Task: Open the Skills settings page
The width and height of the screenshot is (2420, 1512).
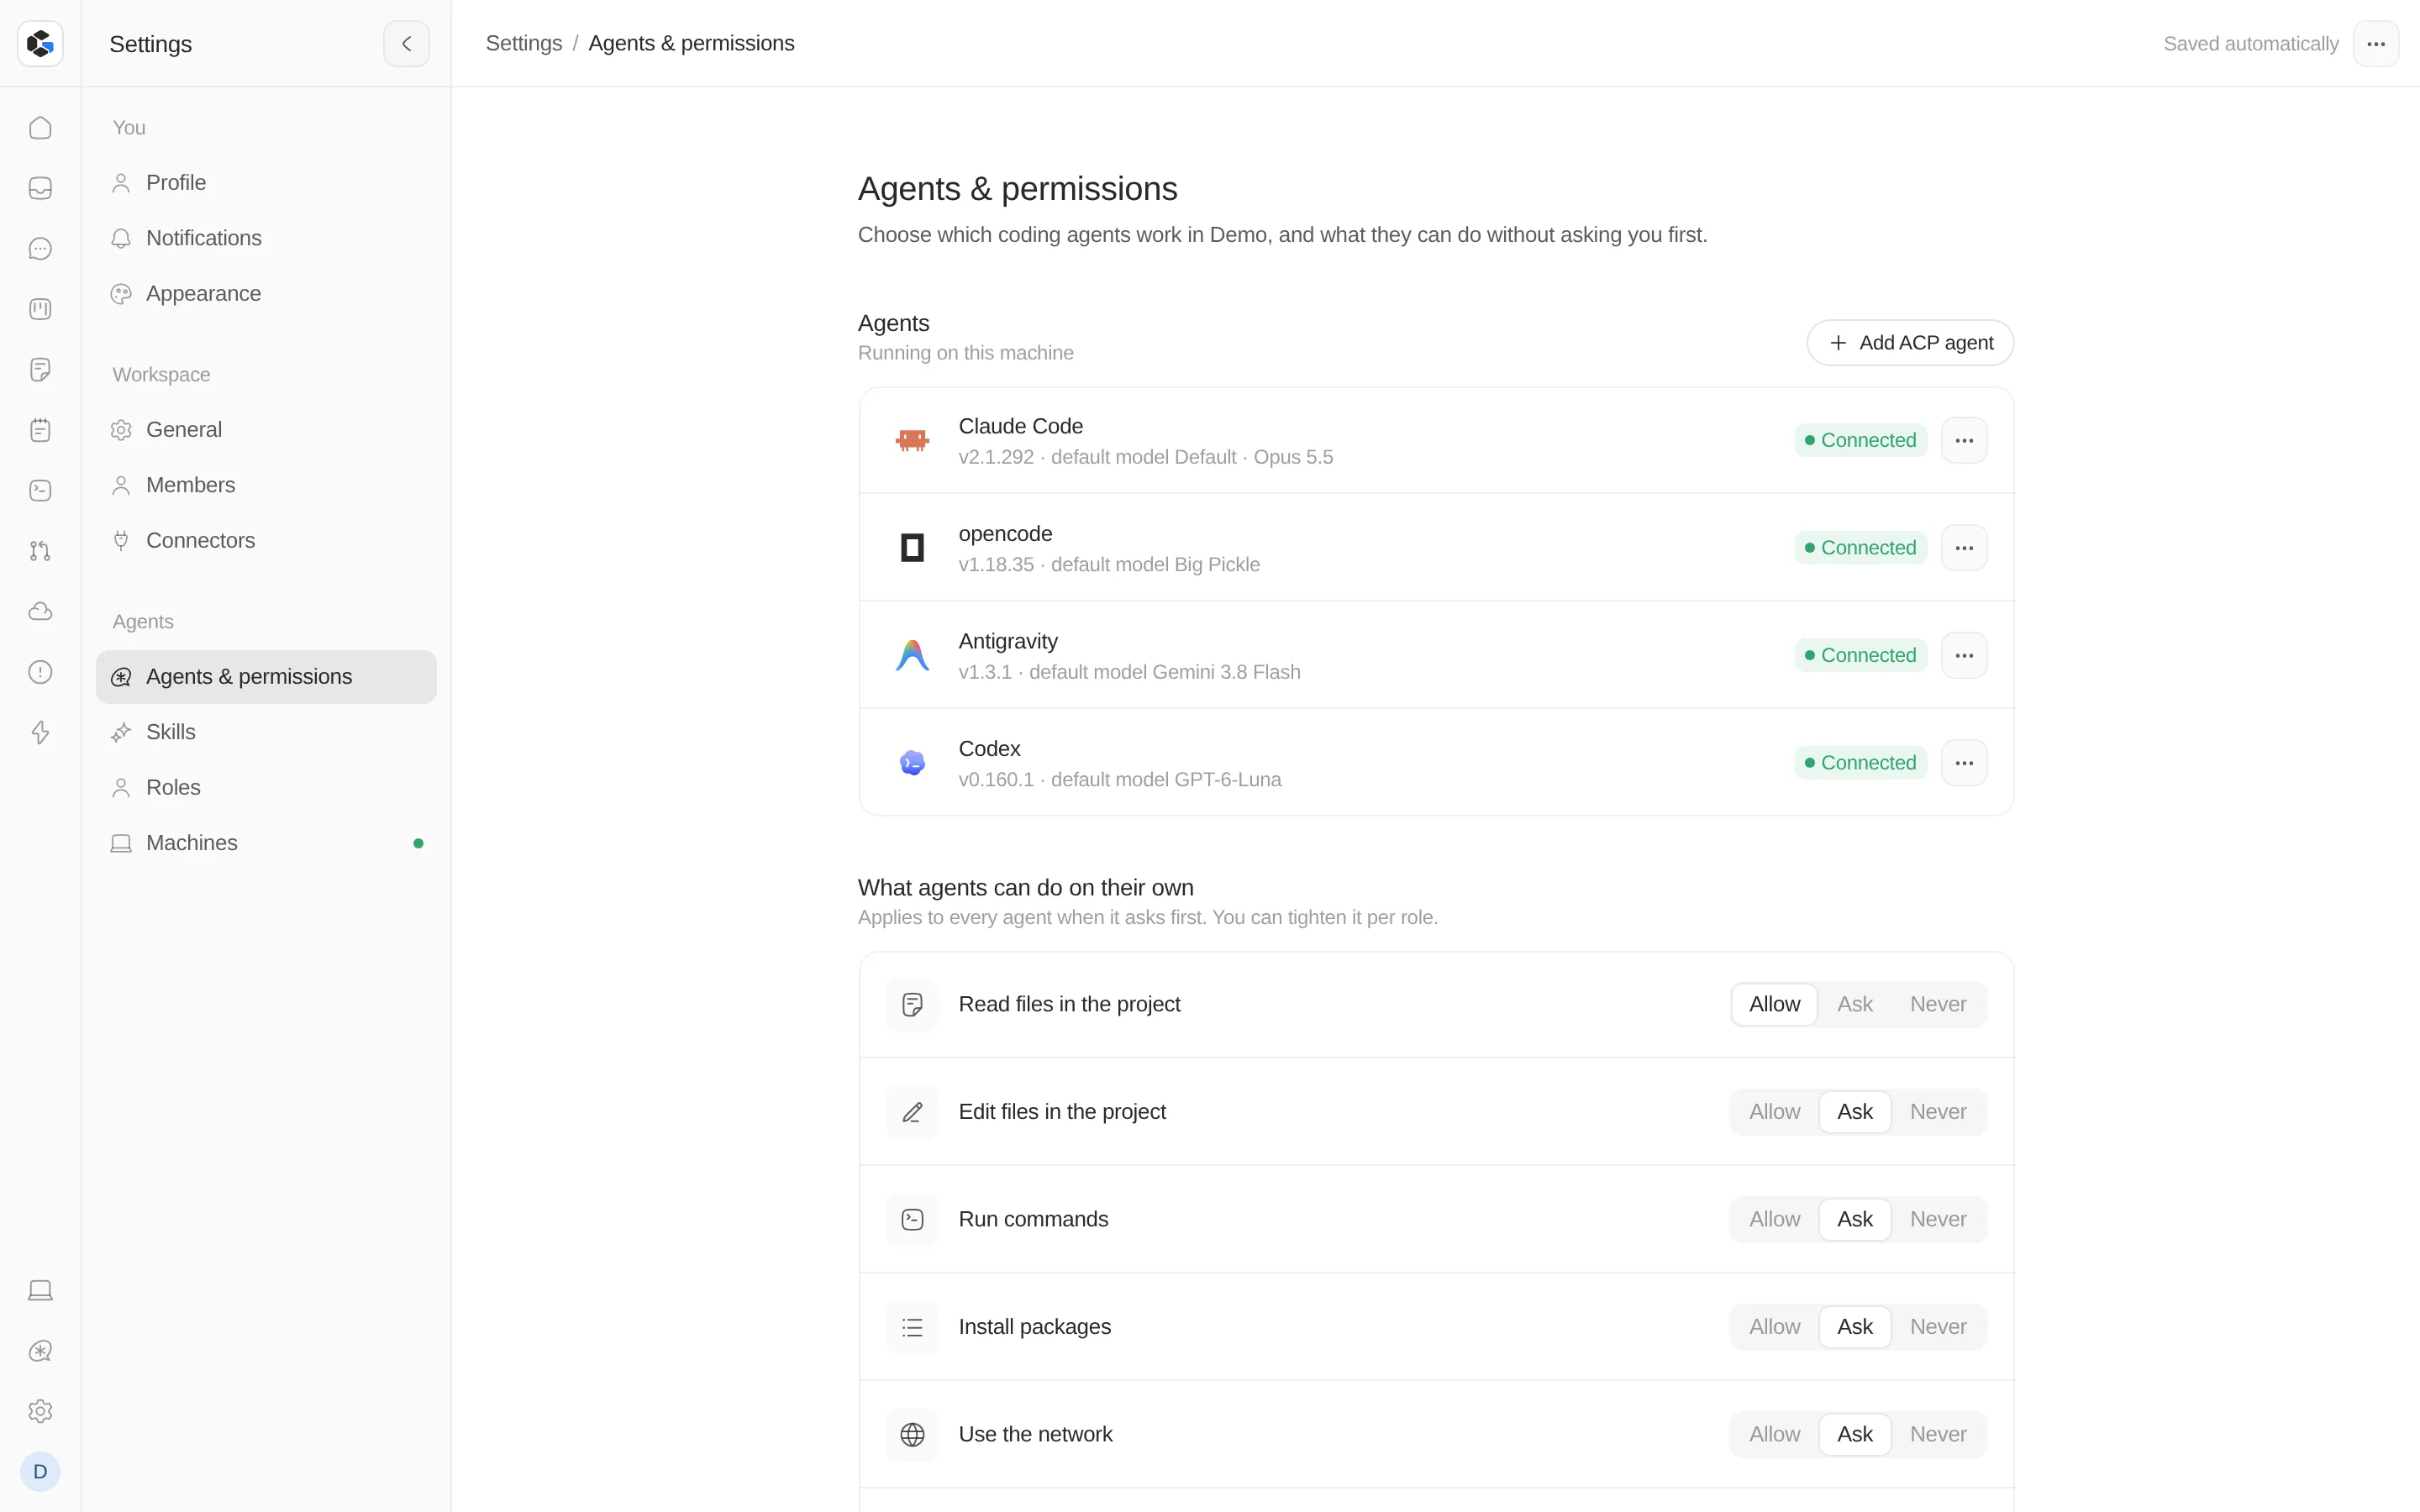Action: coord(266,732)
